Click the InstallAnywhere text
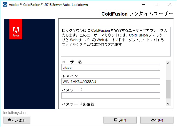 point(16,113)
